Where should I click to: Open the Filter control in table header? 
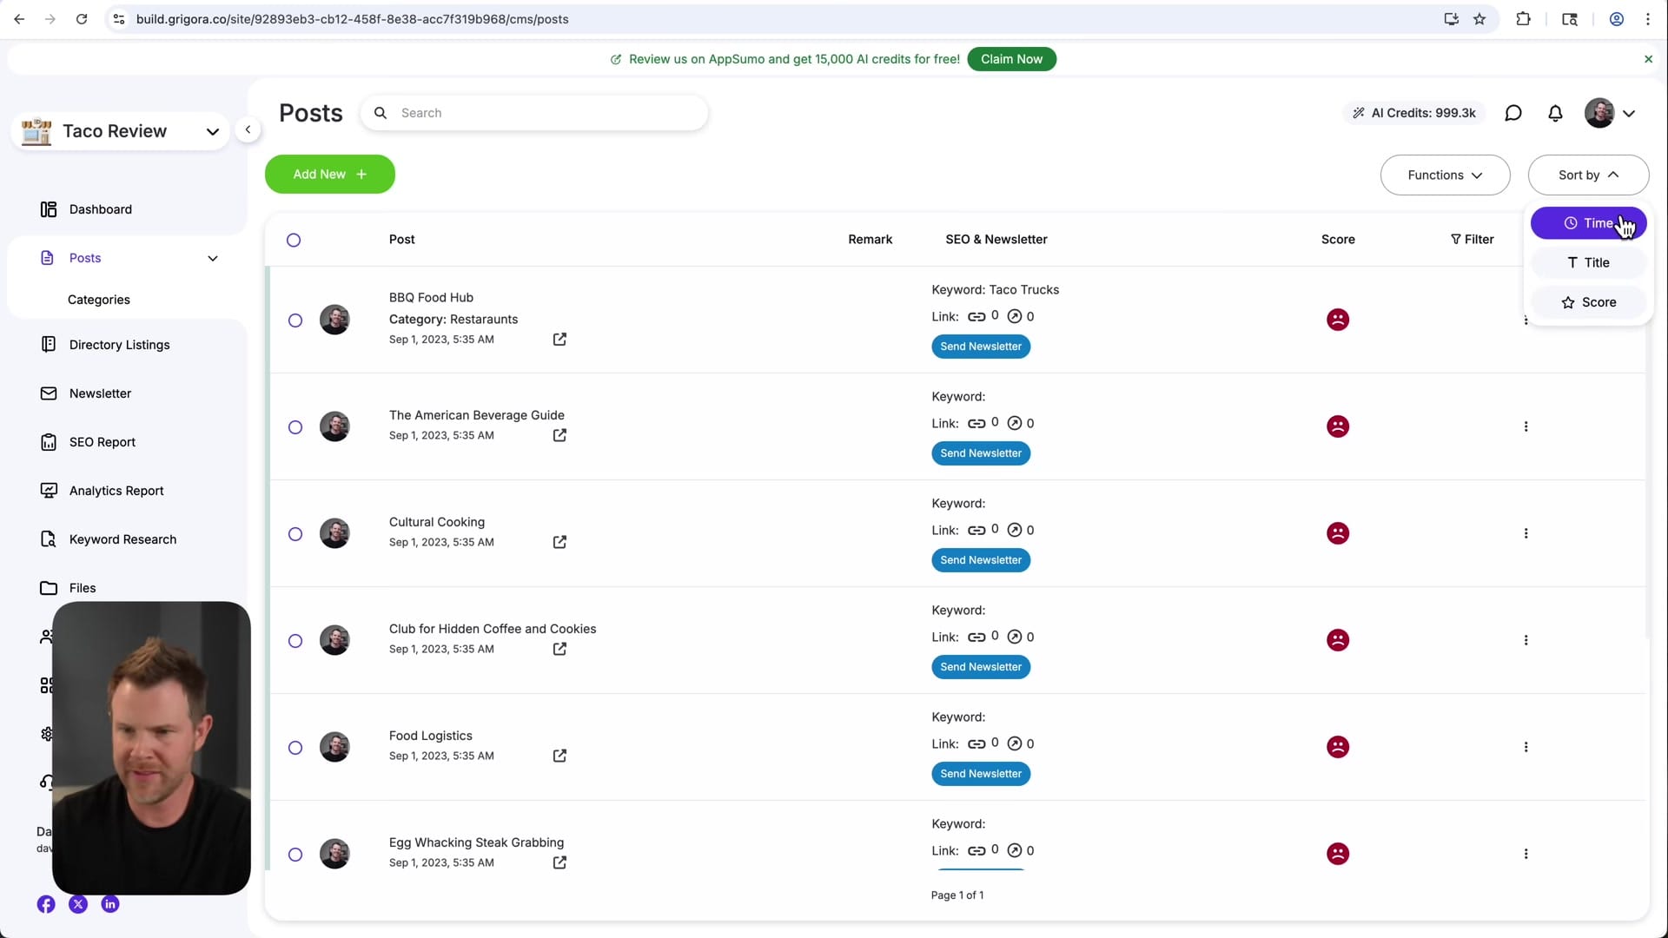(x=1472, y=239)
